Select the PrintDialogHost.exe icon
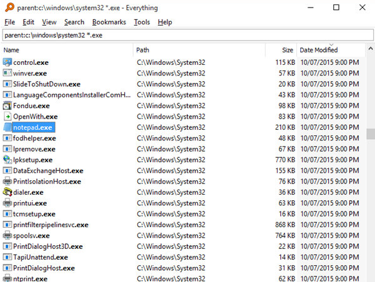The image size is (375, 282). (7, 268)
